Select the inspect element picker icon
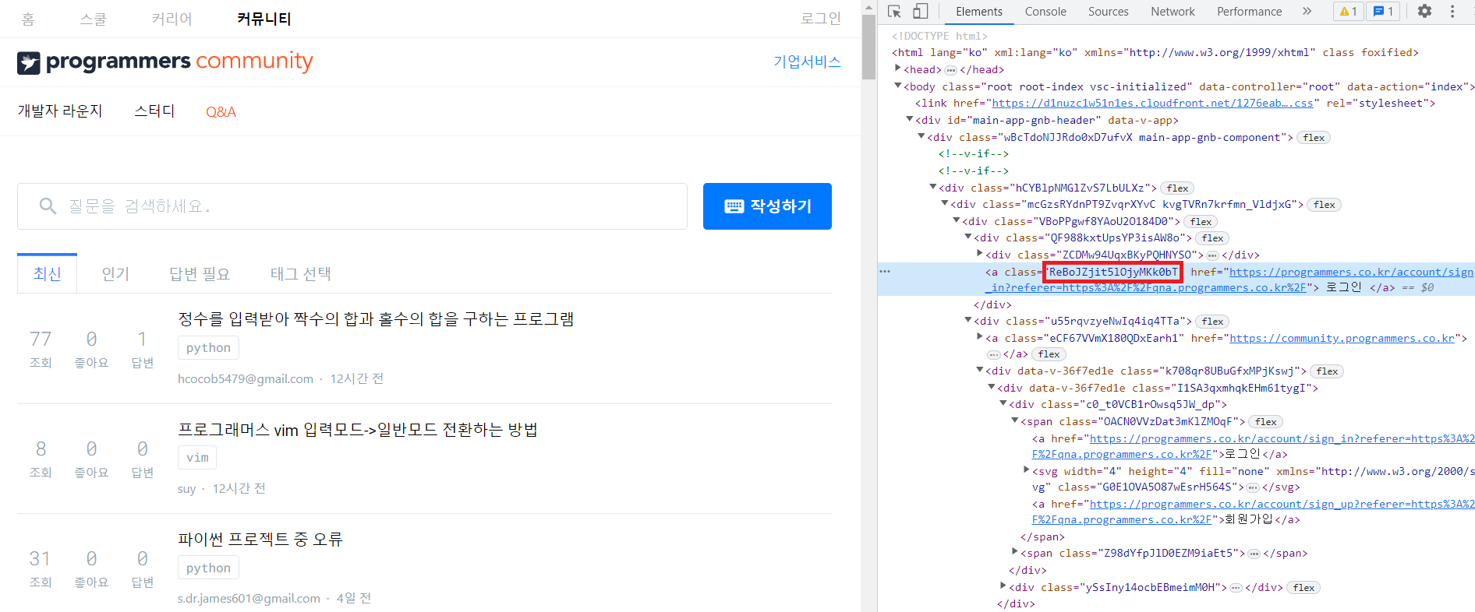 click(894, 12)
